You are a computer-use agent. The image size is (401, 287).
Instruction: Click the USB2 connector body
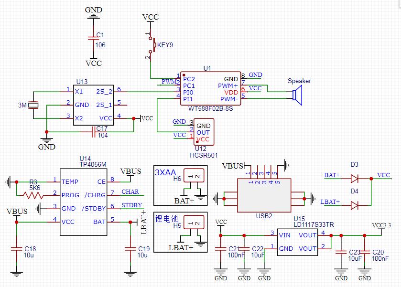[264, 195]
